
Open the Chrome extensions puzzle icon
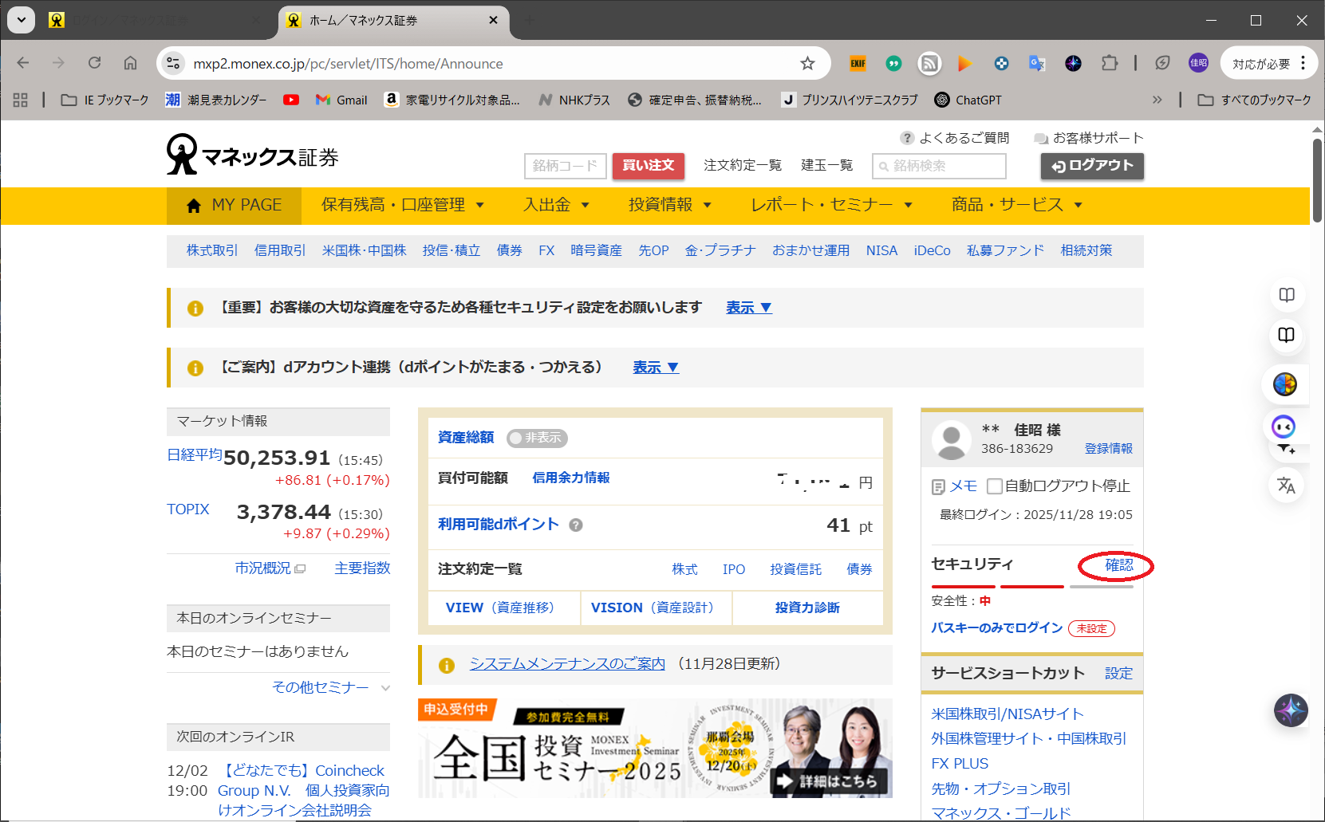[1109, 64]
